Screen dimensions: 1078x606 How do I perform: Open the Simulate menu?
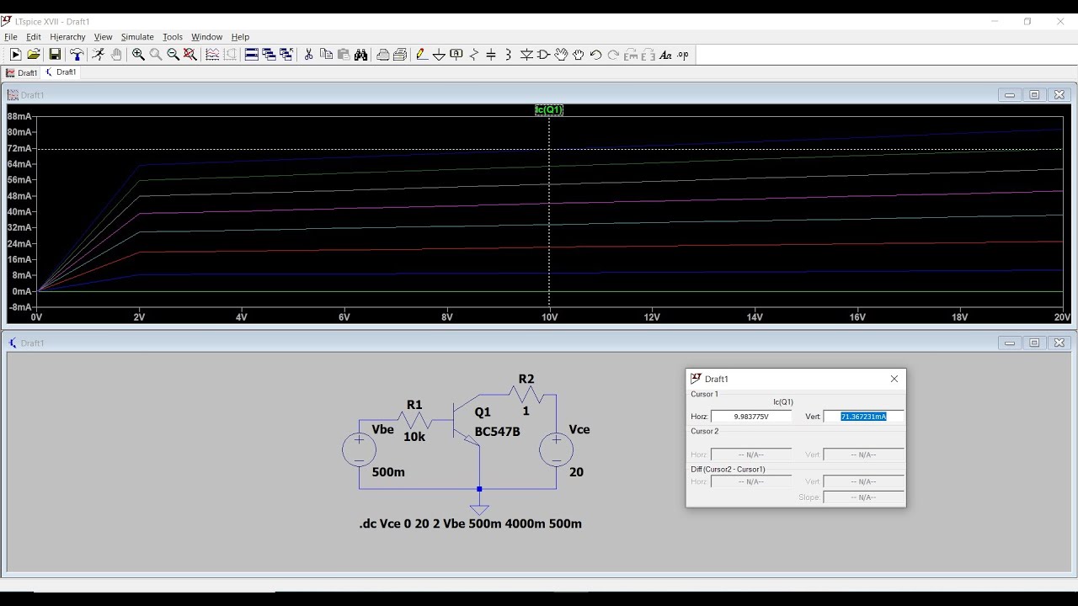(137, 37)
